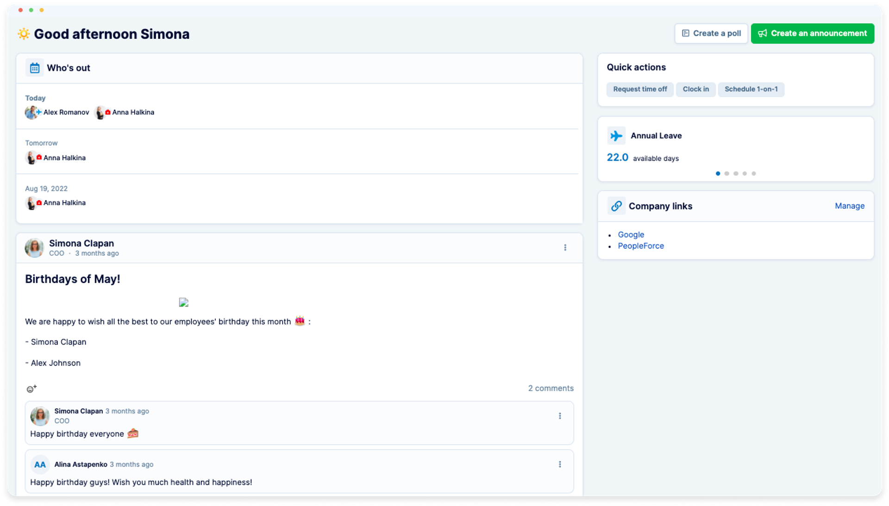Screen dimensions: 889x506
Task: Click Simona Clapan's name in the comment
Action: pos(78,411)
